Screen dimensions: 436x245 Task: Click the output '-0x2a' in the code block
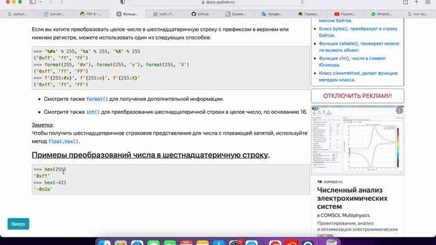(x=43, y=189)
